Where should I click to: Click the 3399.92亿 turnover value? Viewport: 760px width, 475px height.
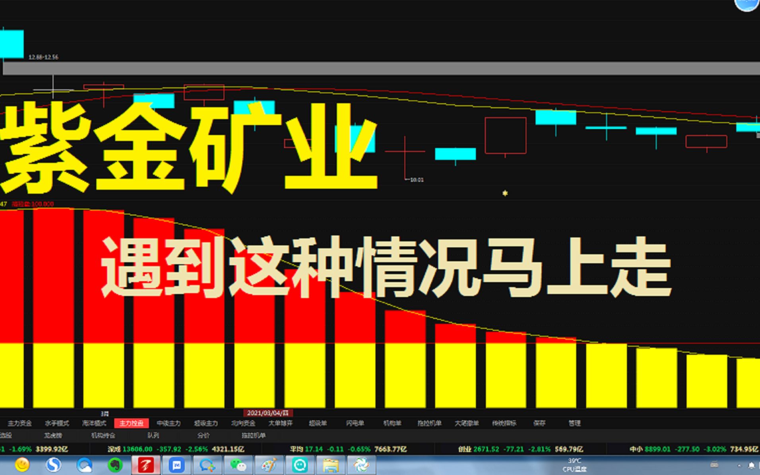pyautogui.click(x=52, y=449)
